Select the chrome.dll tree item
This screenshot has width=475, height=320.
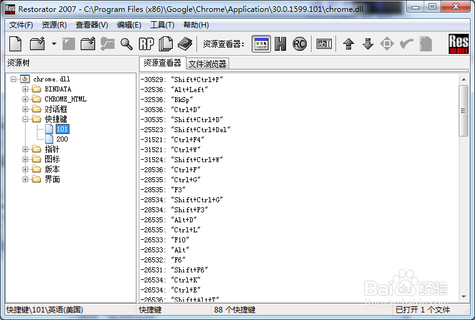pyautogui.click(x=51, y=79)
